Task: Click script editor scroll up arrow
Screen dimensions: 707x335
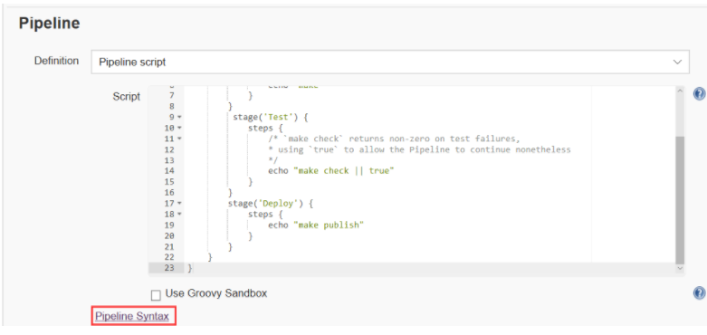Action: 680,91
